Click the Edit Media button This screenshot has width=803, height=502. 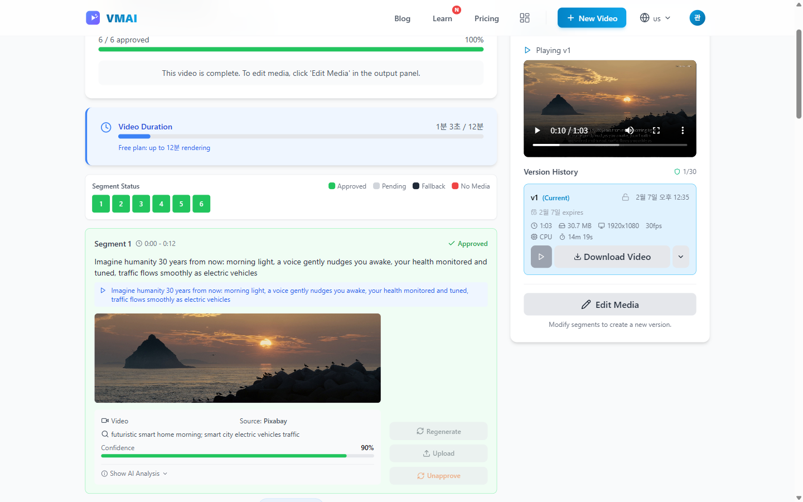click(609, 305)
